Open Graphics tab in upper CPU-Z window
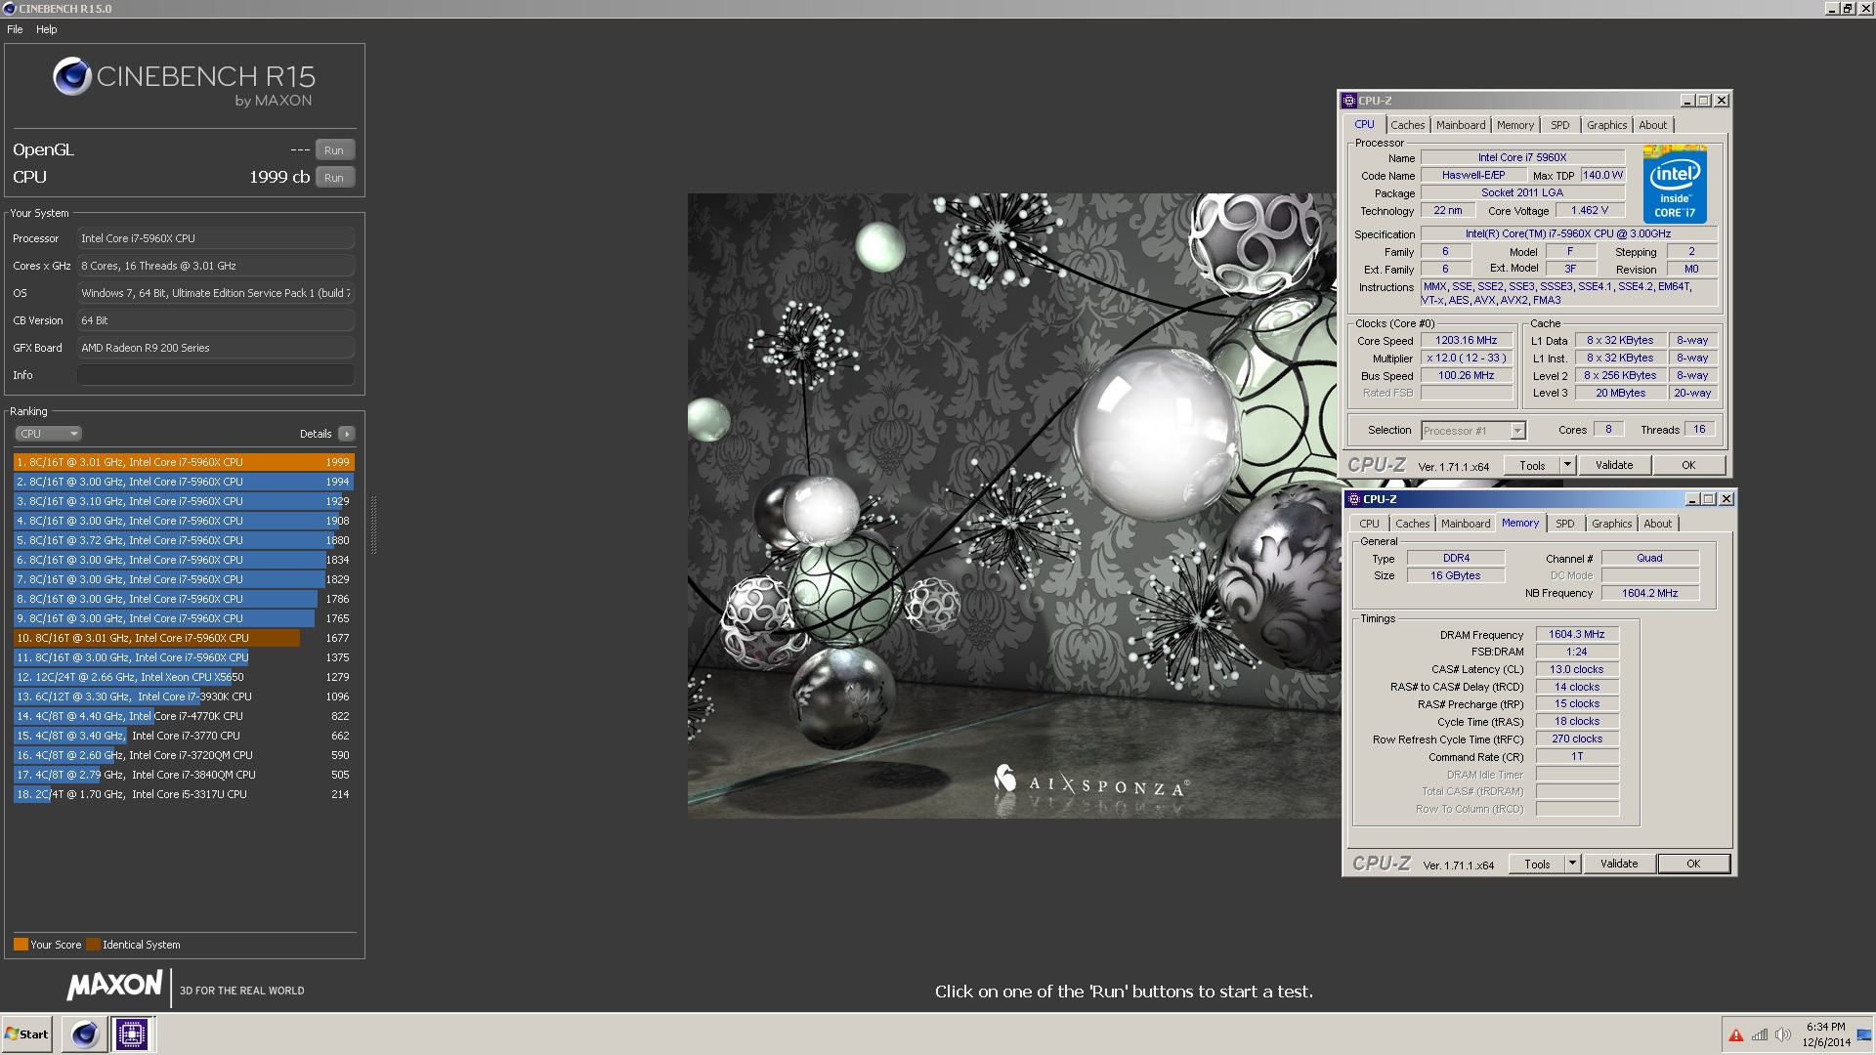The image size is (1876, 1055). pyautogui.click(x=1607, y=125)
